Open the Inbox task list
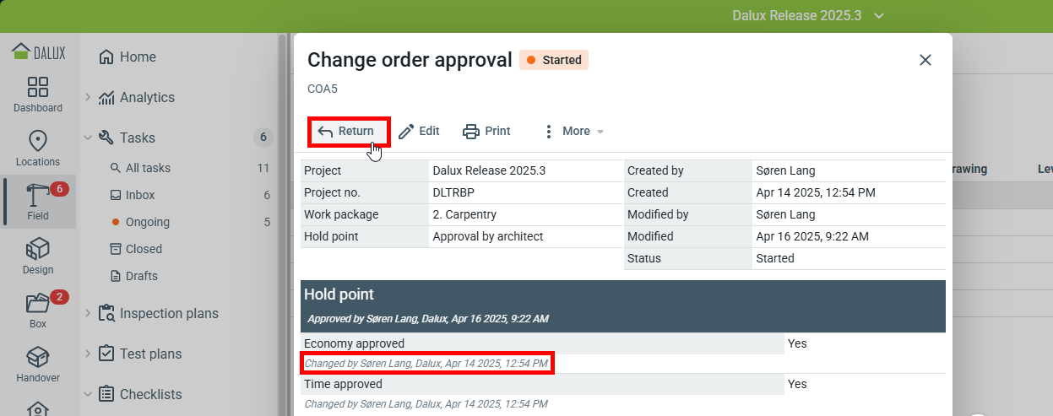The image size is (1053, 416). tap(140, 195)
